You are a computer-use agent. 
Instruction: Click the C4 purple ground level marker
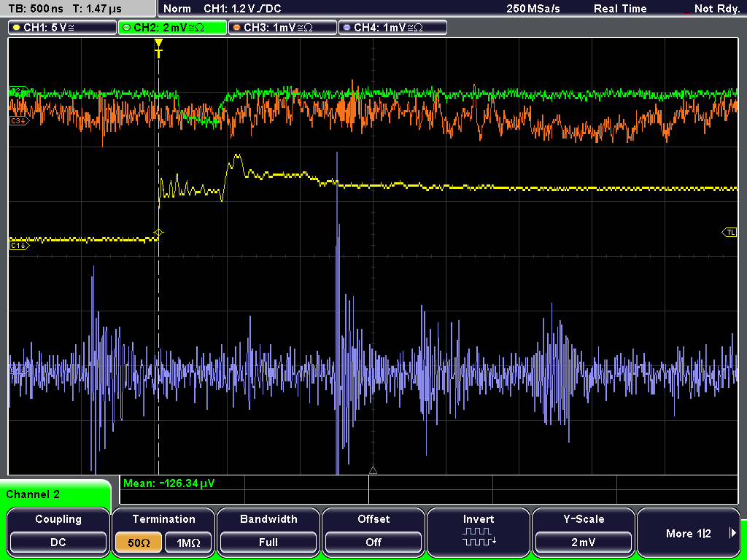tap(19, 369)
